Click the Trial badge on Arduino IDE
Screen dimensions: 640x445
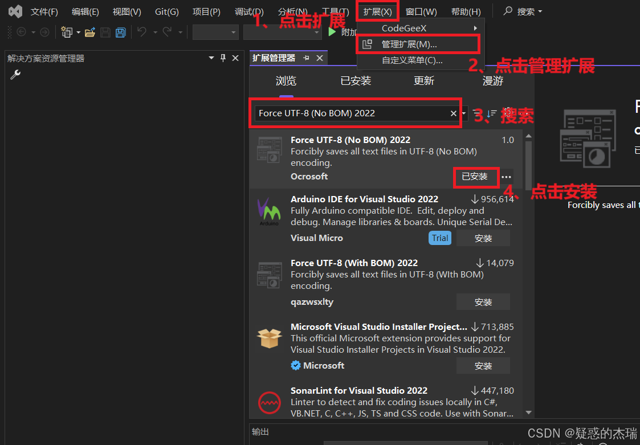[x=440, y=238]
